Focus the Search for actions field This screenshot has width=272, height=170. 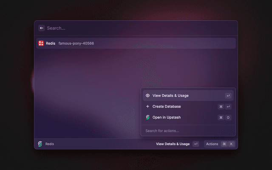pos(187,131)
